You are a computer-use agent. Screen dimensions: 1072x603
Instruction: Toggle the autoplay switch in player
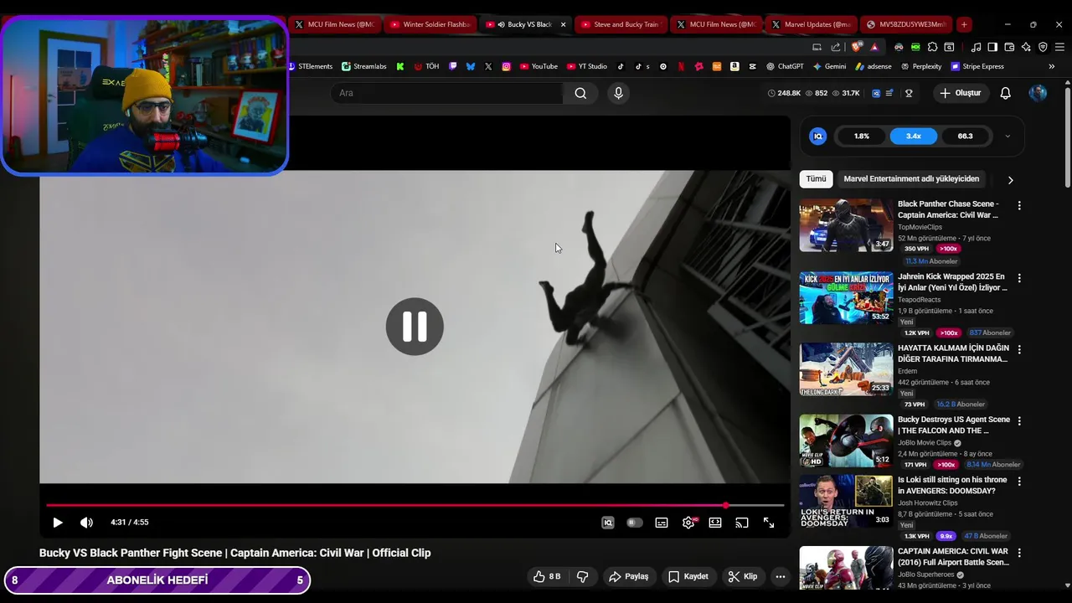click(x=635, y=523)
